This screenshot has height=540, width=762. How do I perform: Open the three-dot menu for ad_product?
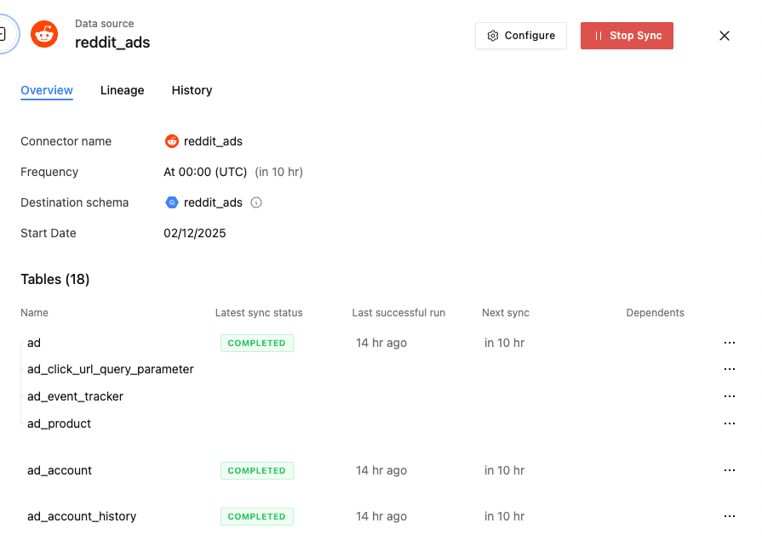(729, 423)
